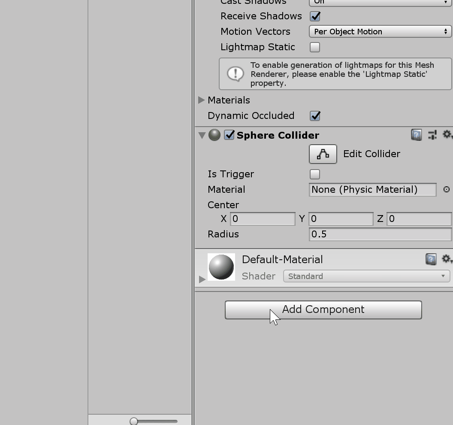
Task: Click the Add Component button
Action: pos(323,310)
